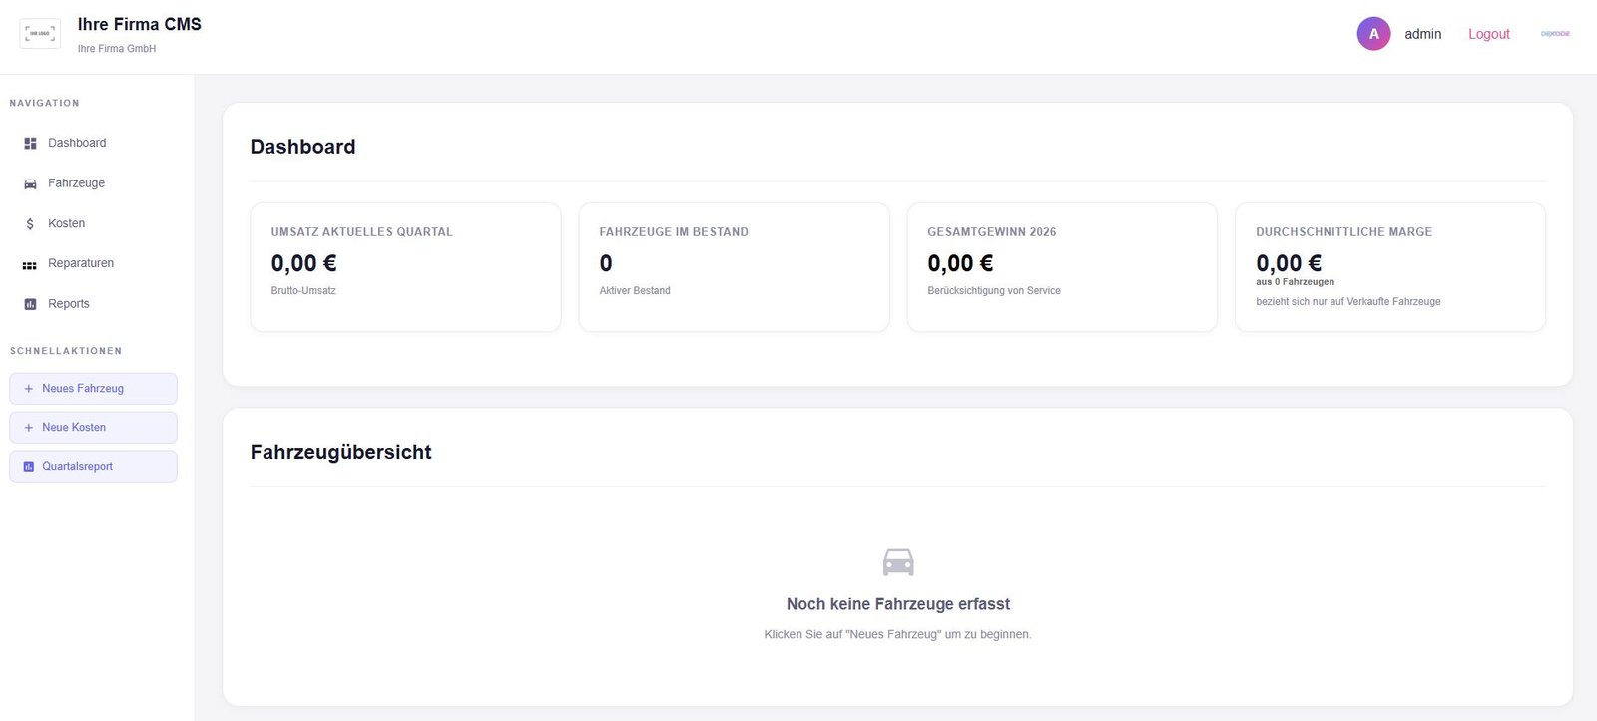Click the chart icon next to Reports

(x=30, y=304)
